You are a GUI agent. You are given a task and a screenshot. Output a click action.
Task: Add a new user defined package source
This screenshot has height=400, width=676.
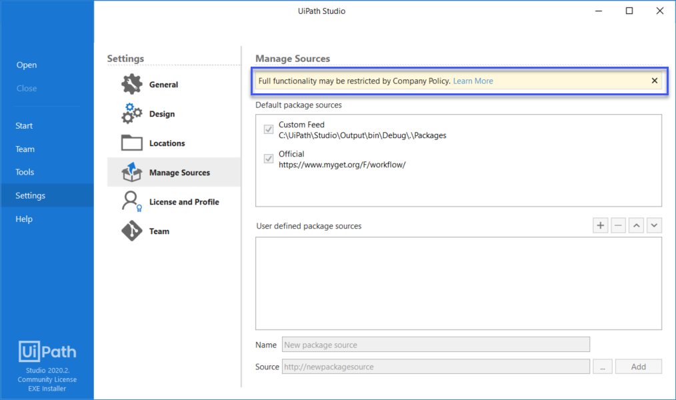pyautogui.click(x=599, y=225)
